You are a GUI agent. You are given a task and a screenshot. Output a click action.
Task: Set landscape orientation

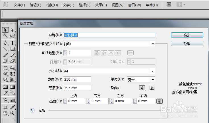[152, 88]
